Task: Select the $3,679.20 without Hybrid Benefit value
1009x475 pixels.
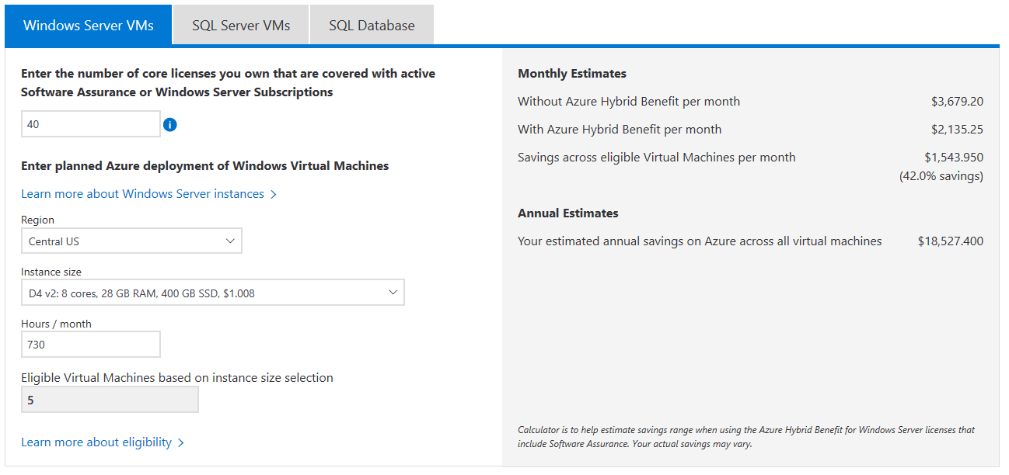Action: click(x=957, y=102)
